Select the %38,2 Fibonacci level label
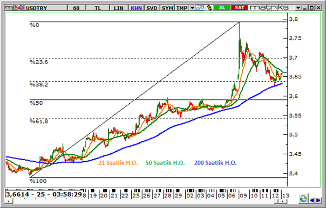 39,84
